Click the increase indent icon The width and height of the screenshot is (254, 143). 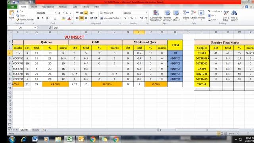(x=96, y=18)
